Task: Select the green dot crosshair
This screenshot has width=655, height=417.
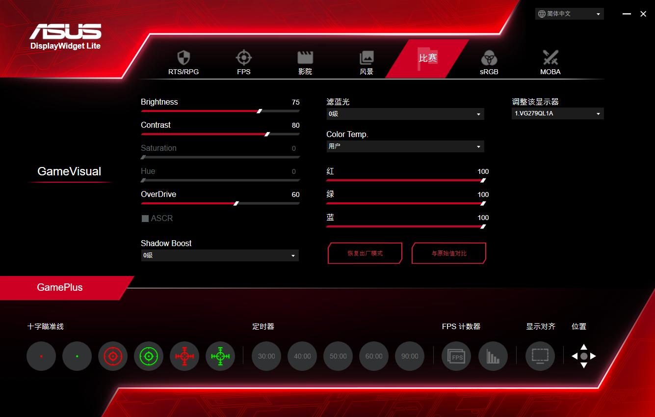Action: tap(77, 356)
